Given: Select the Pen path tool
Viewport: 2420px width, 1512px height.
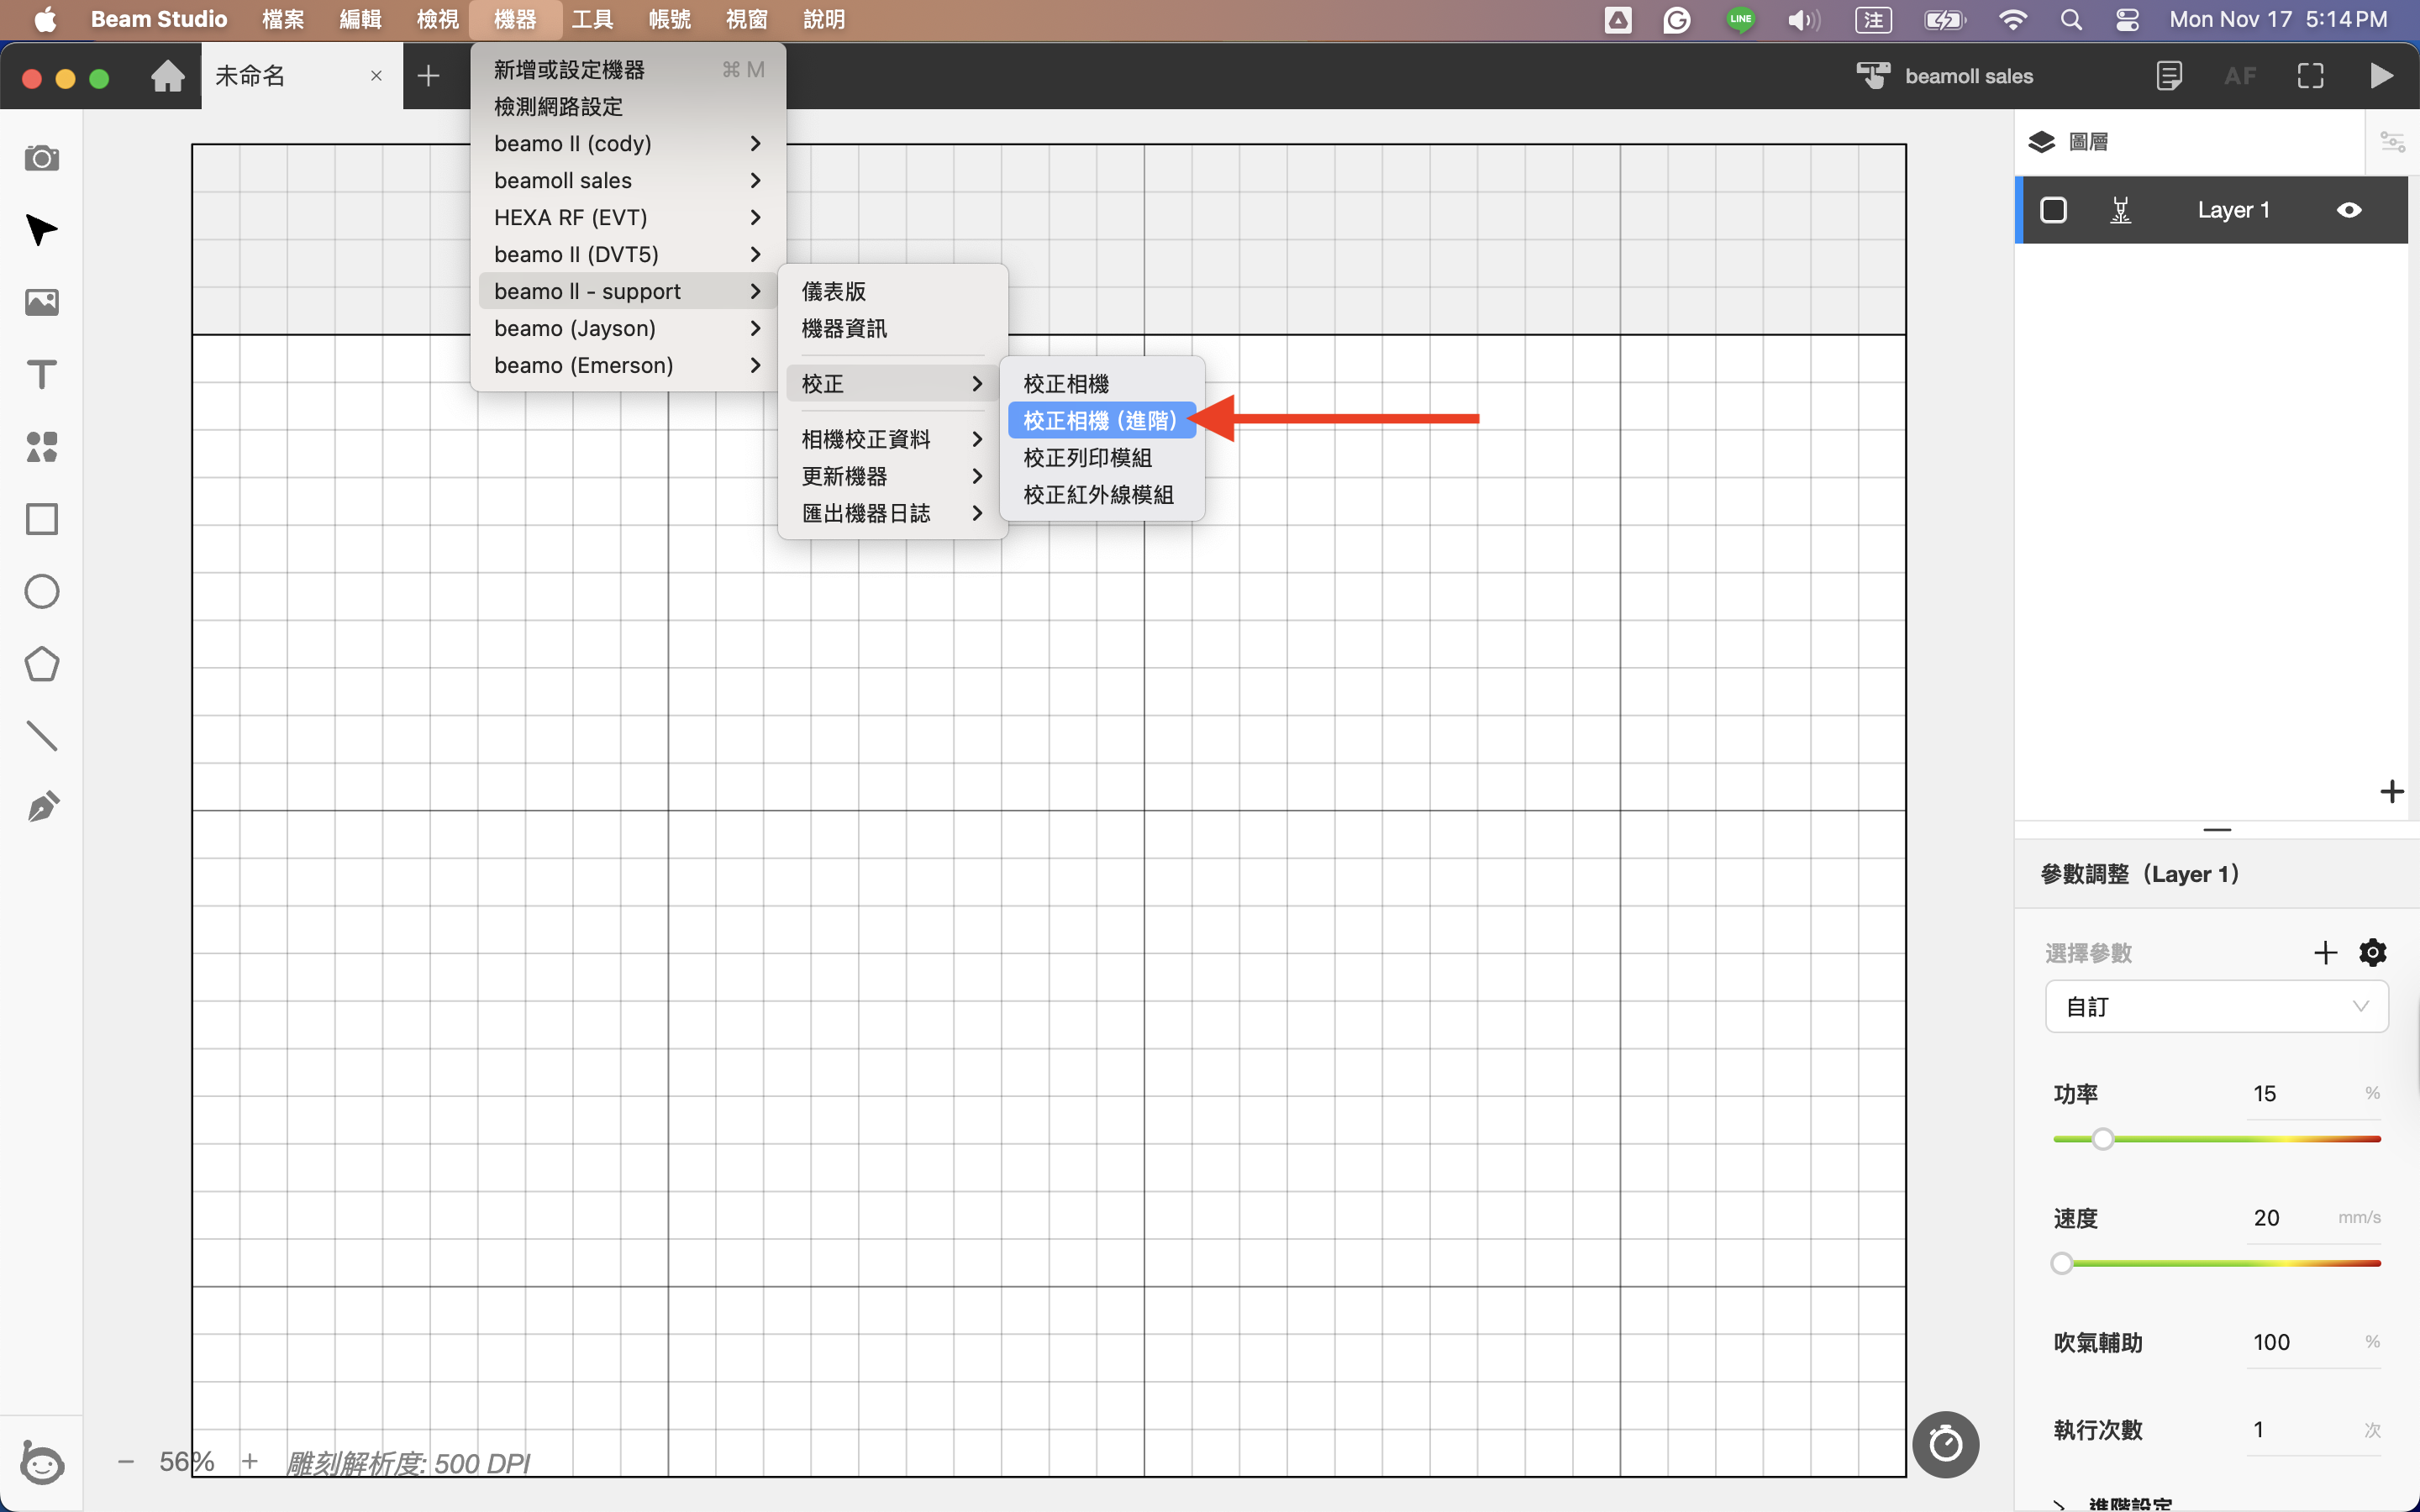Looking at the screenshot, I should click(x=41, y=807).
